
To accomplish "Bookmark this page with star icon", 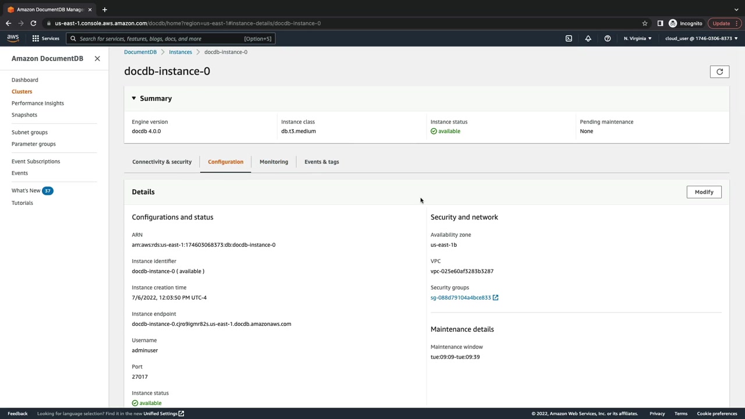I will 644,23.
